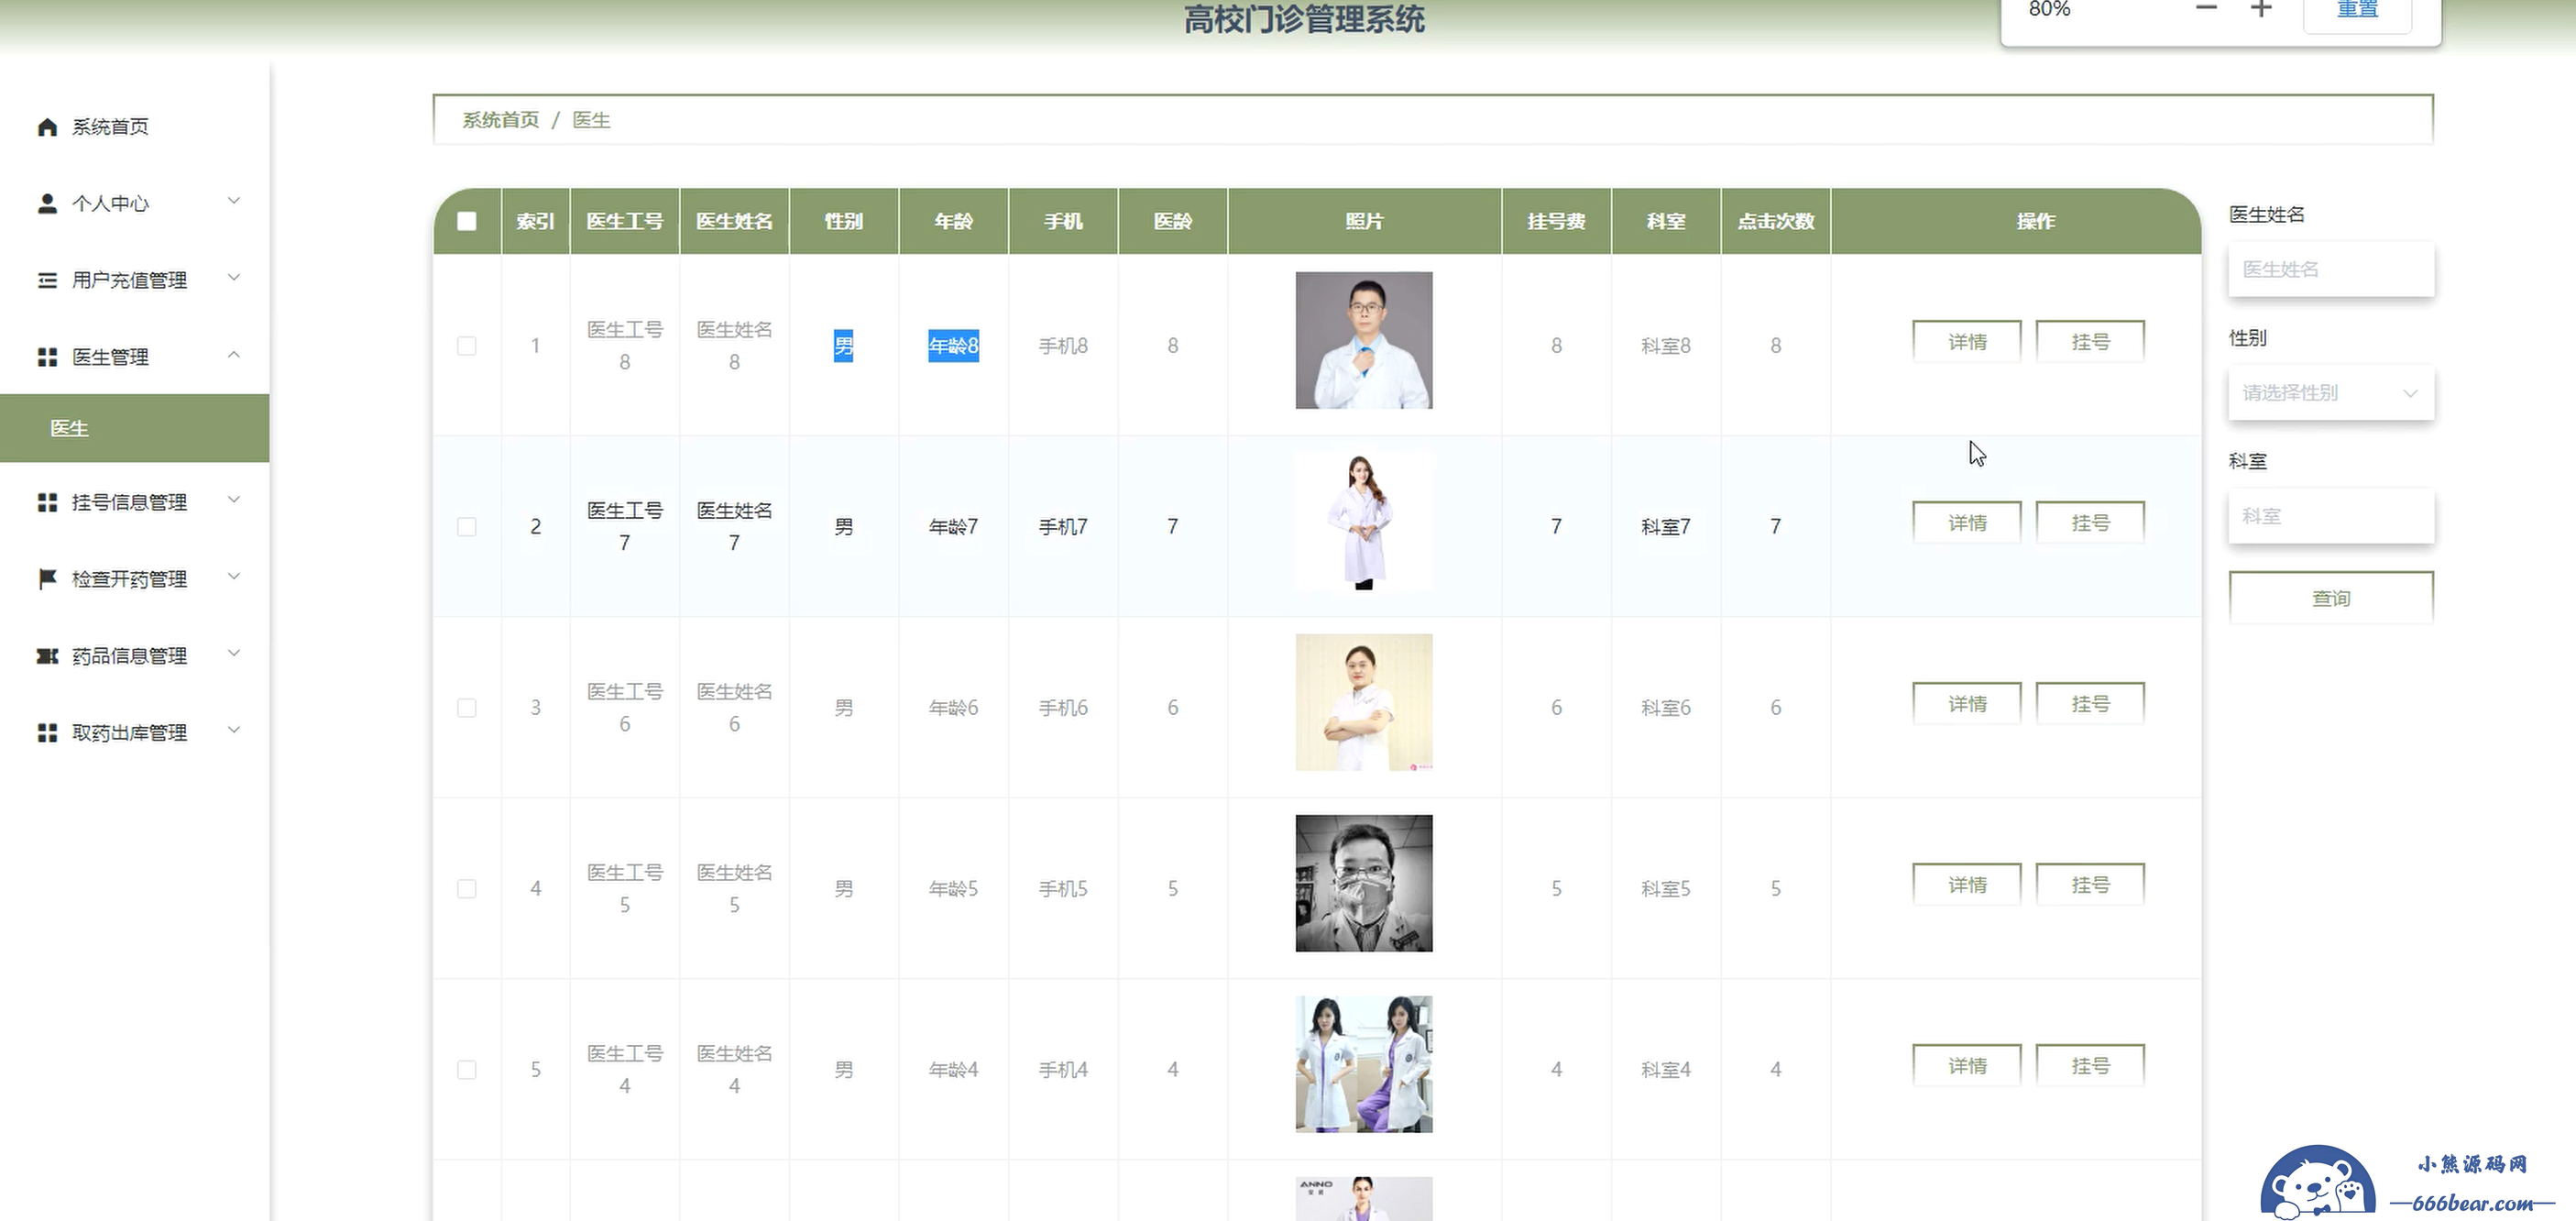Image resolution: width=2576 pixels, height=1221 pixels.
Task: Click 挂号 for 医生姓名8
Action: [x=2090, y=342]
